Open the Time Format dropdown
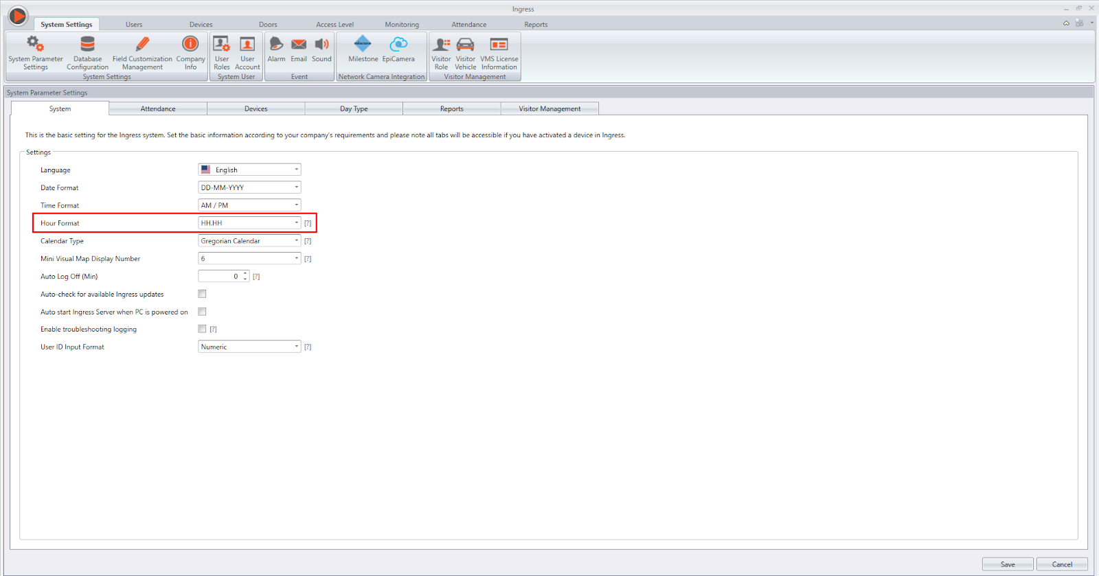1099x576 pixels. [249, 205]
